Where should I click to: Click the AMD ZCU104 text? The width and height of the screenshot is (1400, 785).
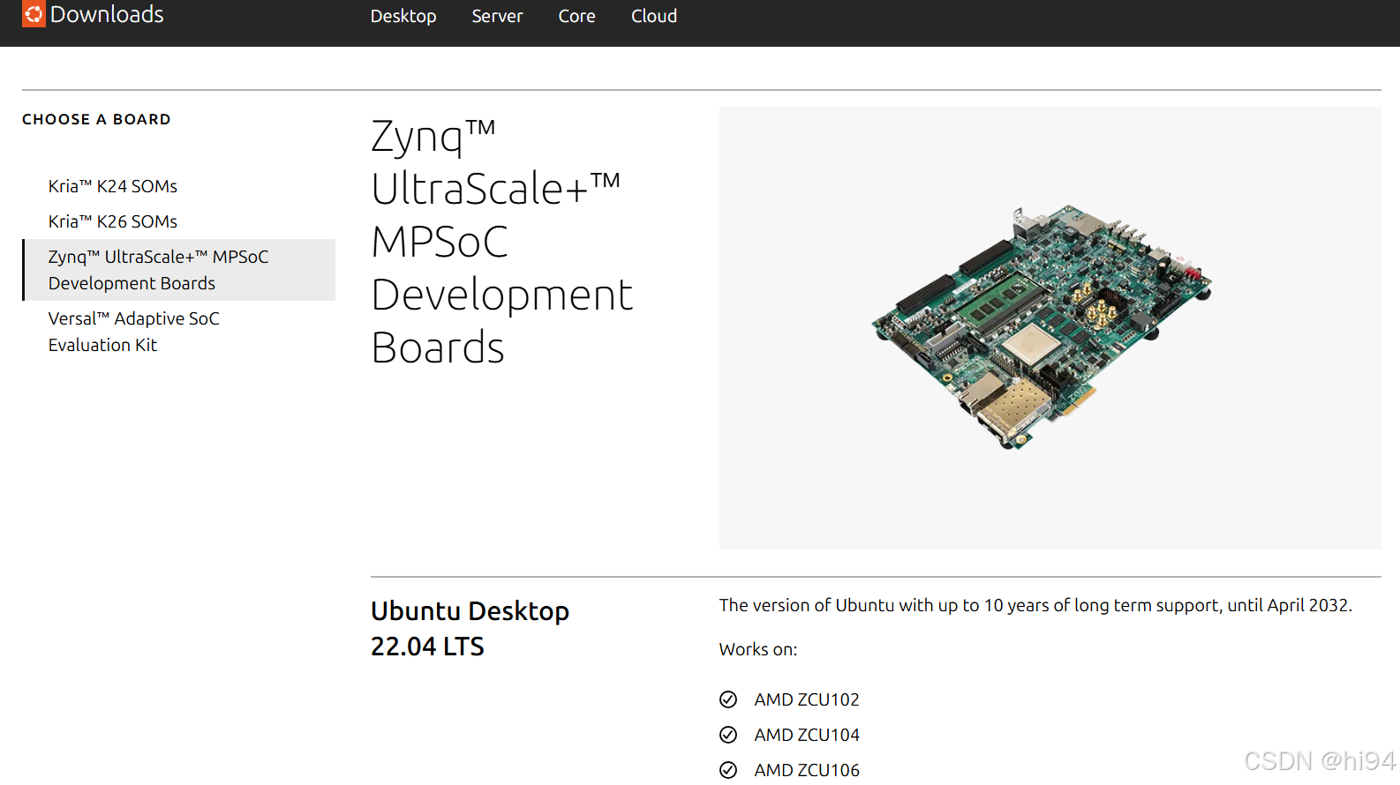tap(807, 735)
